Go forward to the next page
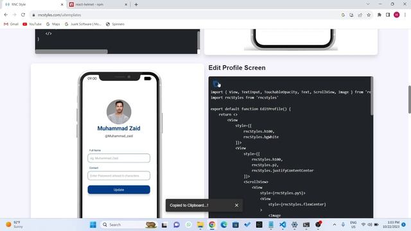This screenshot has width=411, height=231. coord(14,15)
